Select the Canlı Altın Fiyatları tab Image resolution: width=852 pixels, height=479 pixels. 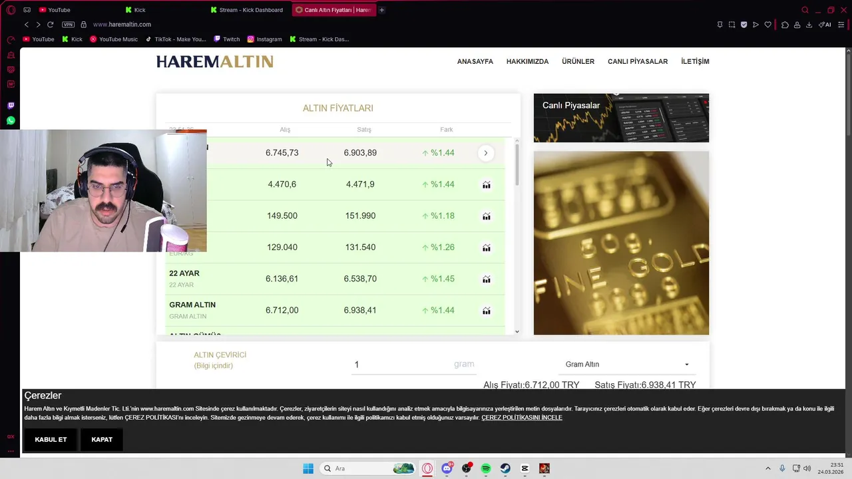pos(333,10)
